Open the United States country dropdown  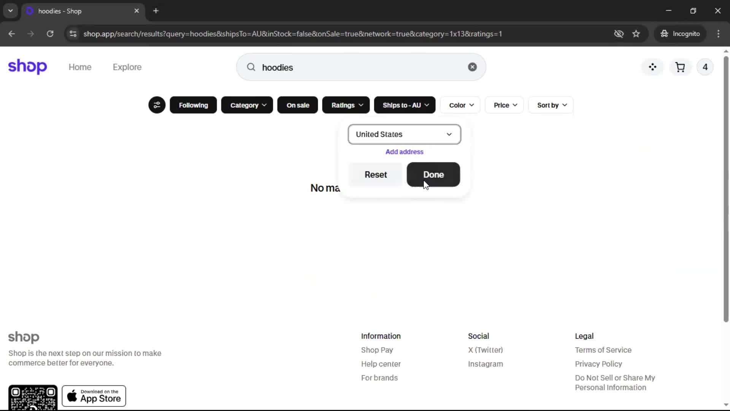[404, 134]
